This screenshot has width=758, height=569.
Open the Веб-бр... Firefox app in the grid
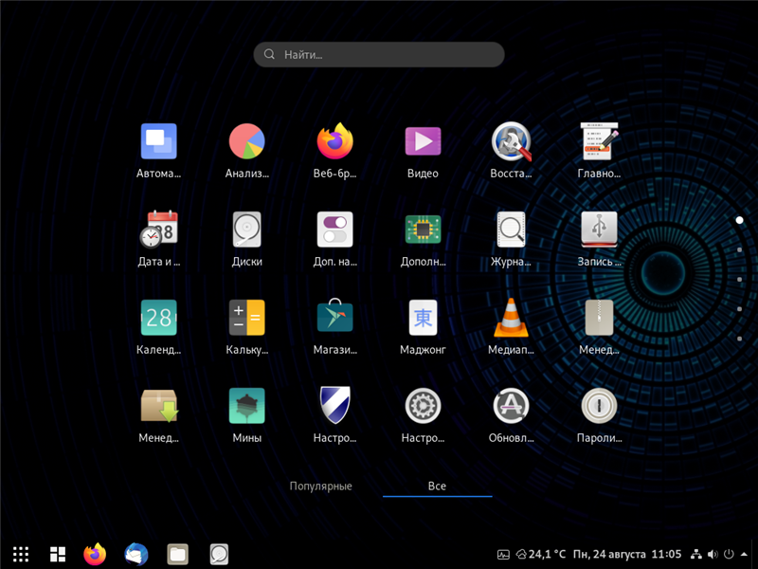tap(334, 151)
